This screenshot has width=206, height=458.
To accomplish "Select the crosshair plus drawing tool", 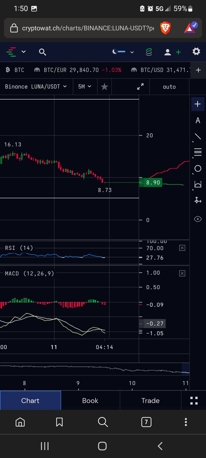I will click(198, 104).
